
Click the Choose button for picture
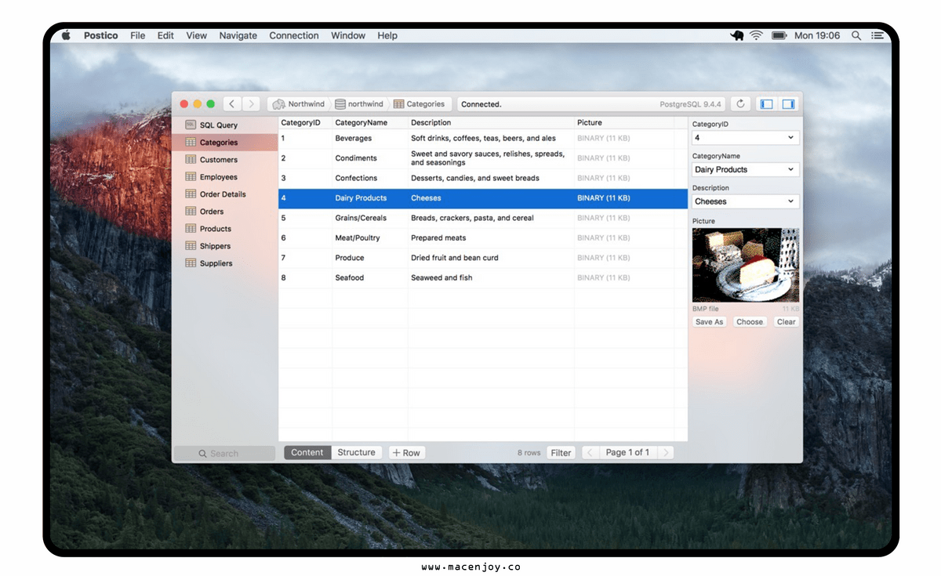coord(750,322)
